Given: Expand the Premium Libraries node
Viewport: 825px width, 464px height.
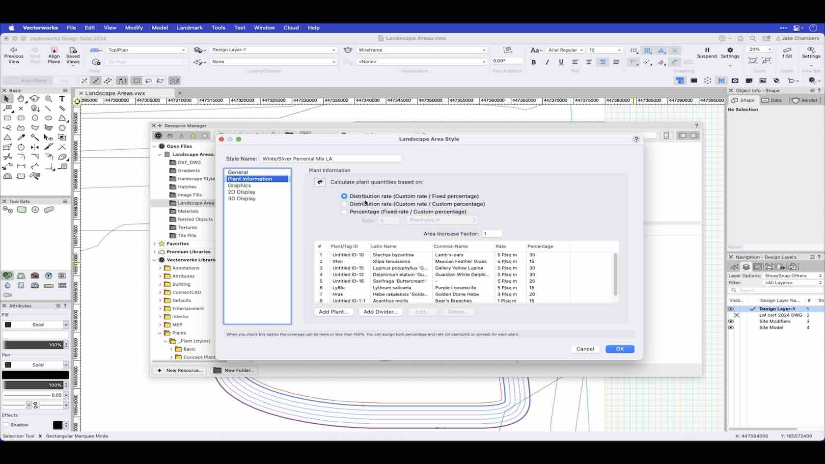Looking at the screenshot, I should (155, 252).
